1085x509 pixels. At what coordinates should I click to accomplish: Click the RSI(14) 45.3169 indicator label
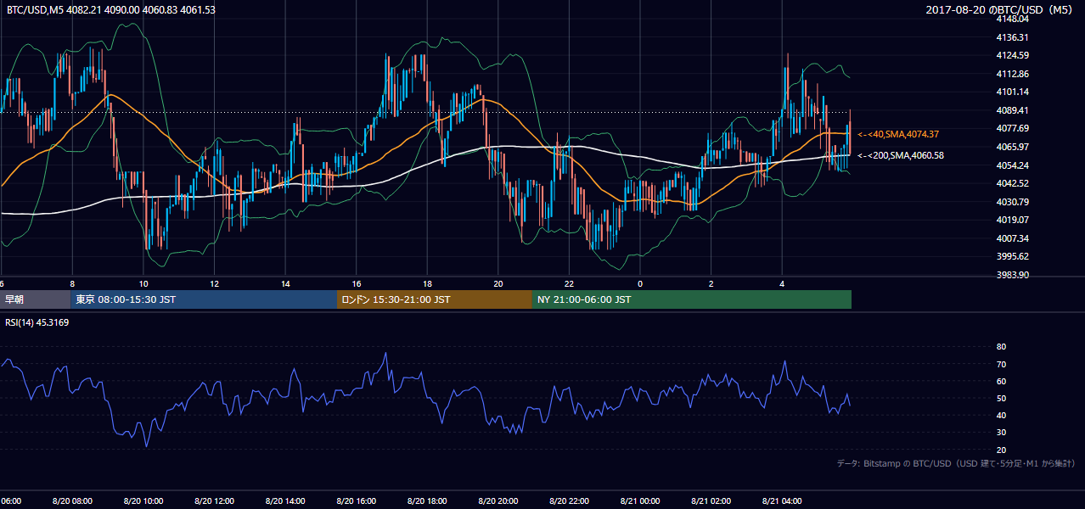[x=37, y=322]
